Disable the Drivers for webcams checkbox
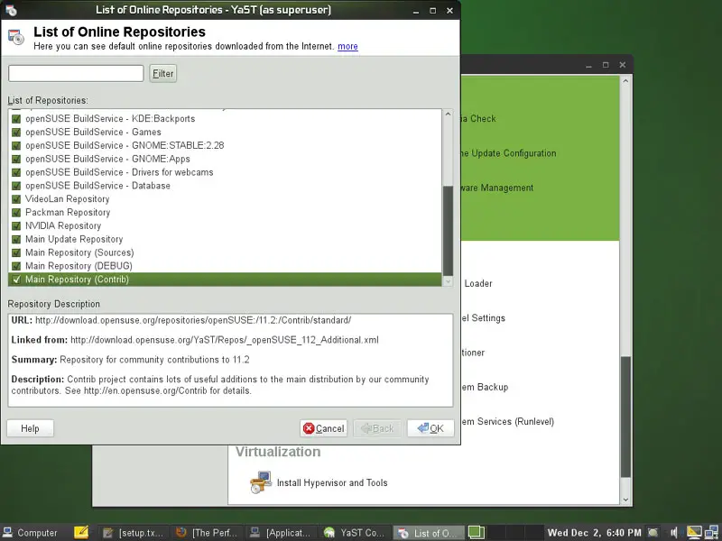This screenshot has width=722, height=541. click(16, 172)
